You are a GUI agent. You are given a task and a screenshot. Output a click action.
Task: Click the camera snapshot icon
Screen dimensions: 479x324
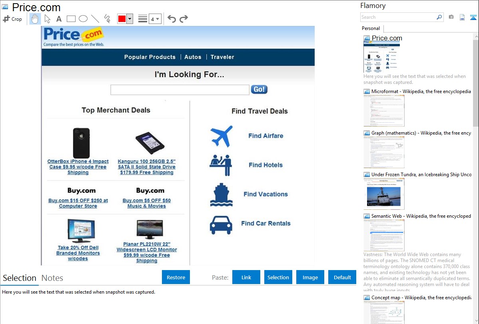[x=451, y=17]
